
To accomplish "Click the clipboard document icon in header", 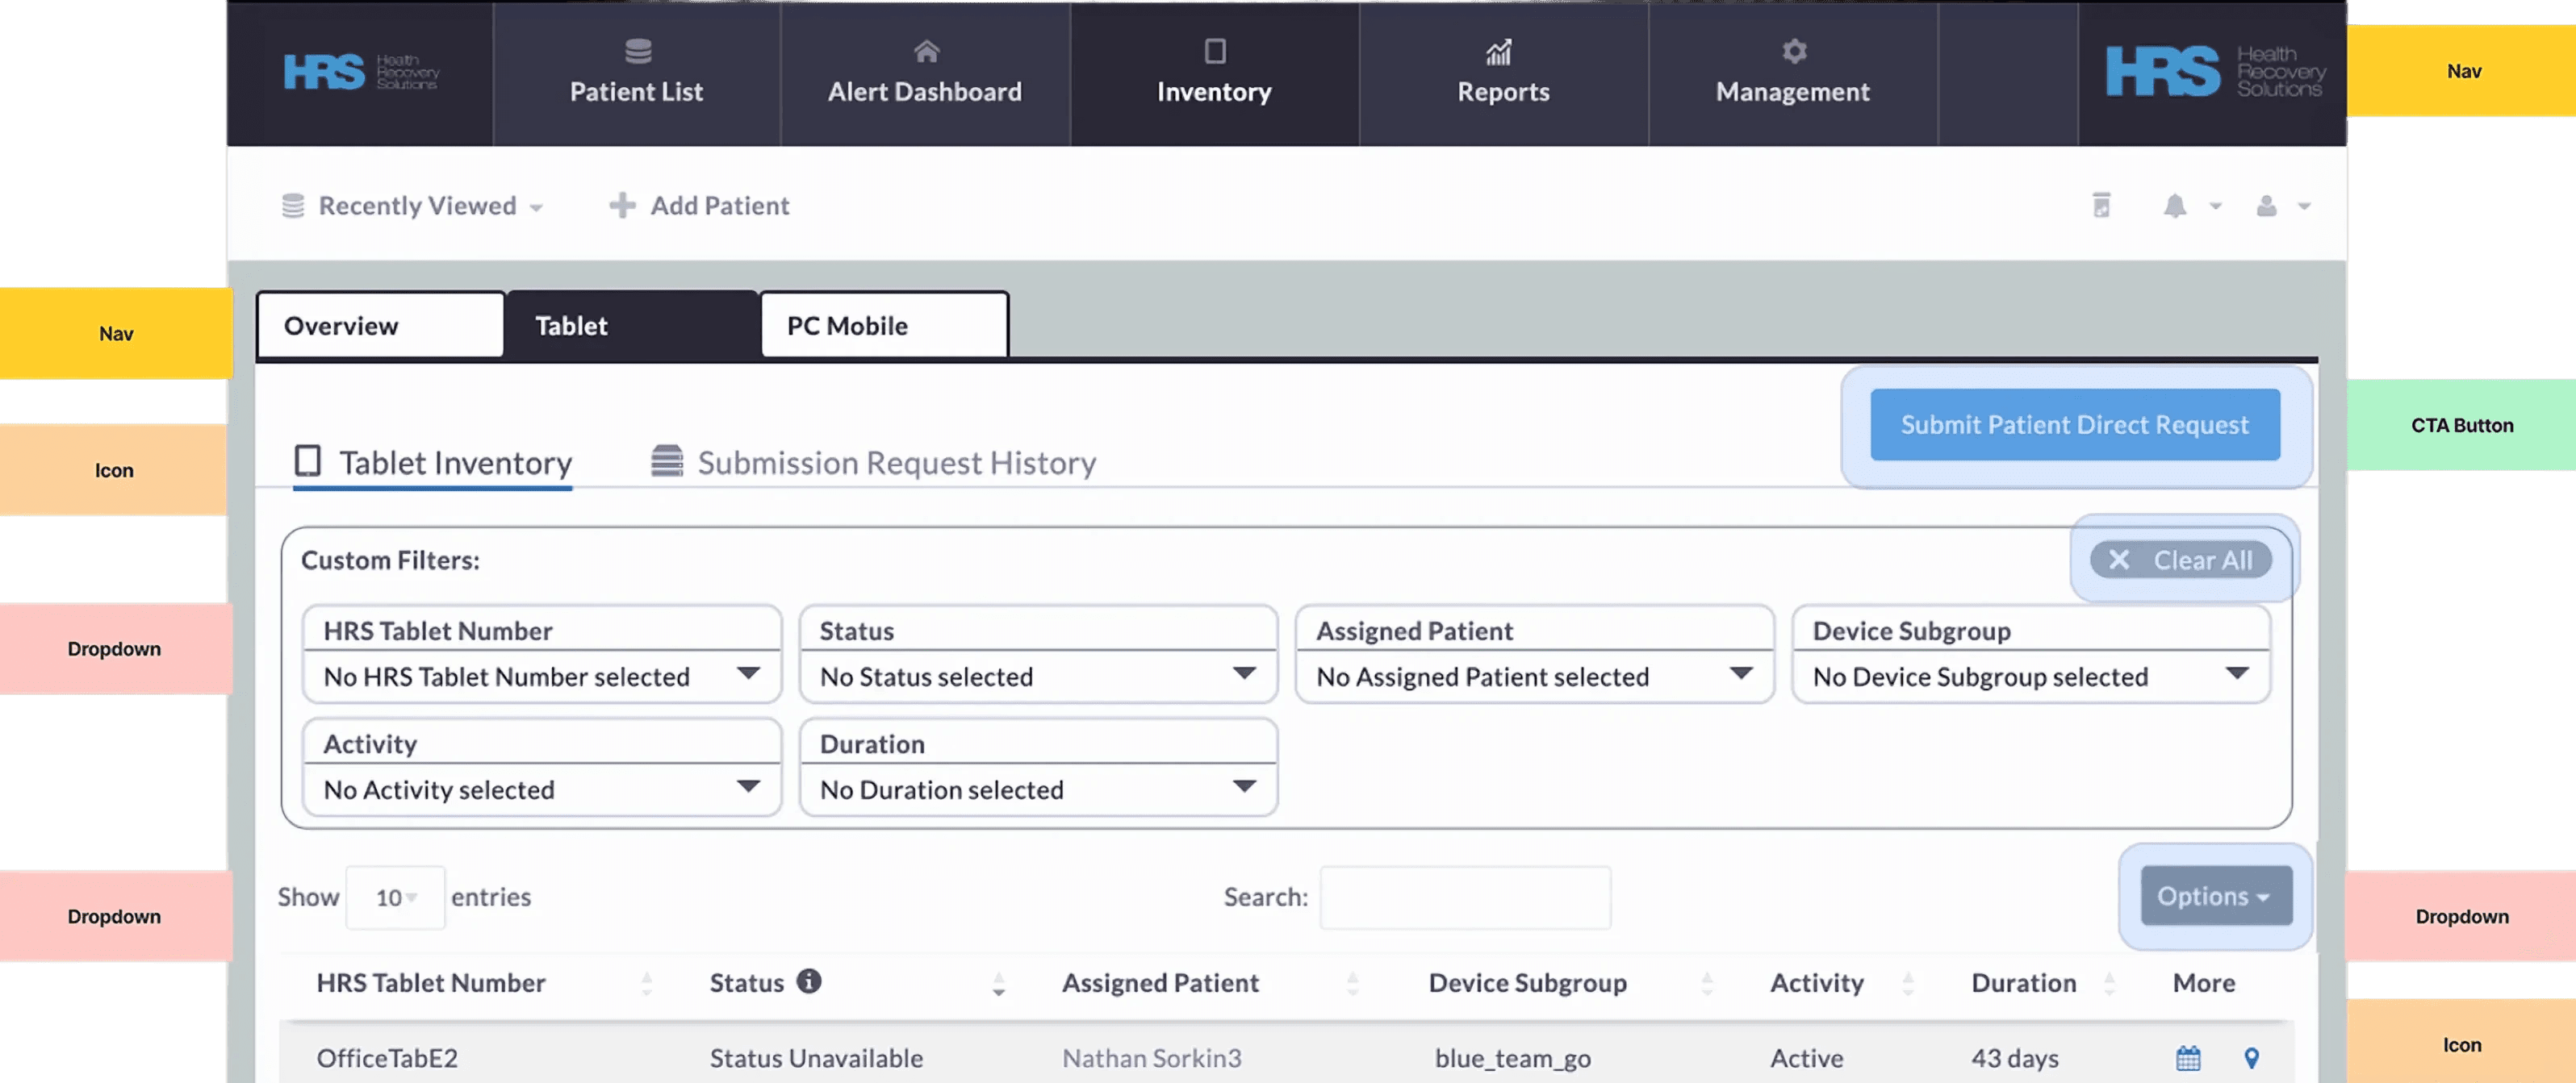I will [x=2101, y=206].
